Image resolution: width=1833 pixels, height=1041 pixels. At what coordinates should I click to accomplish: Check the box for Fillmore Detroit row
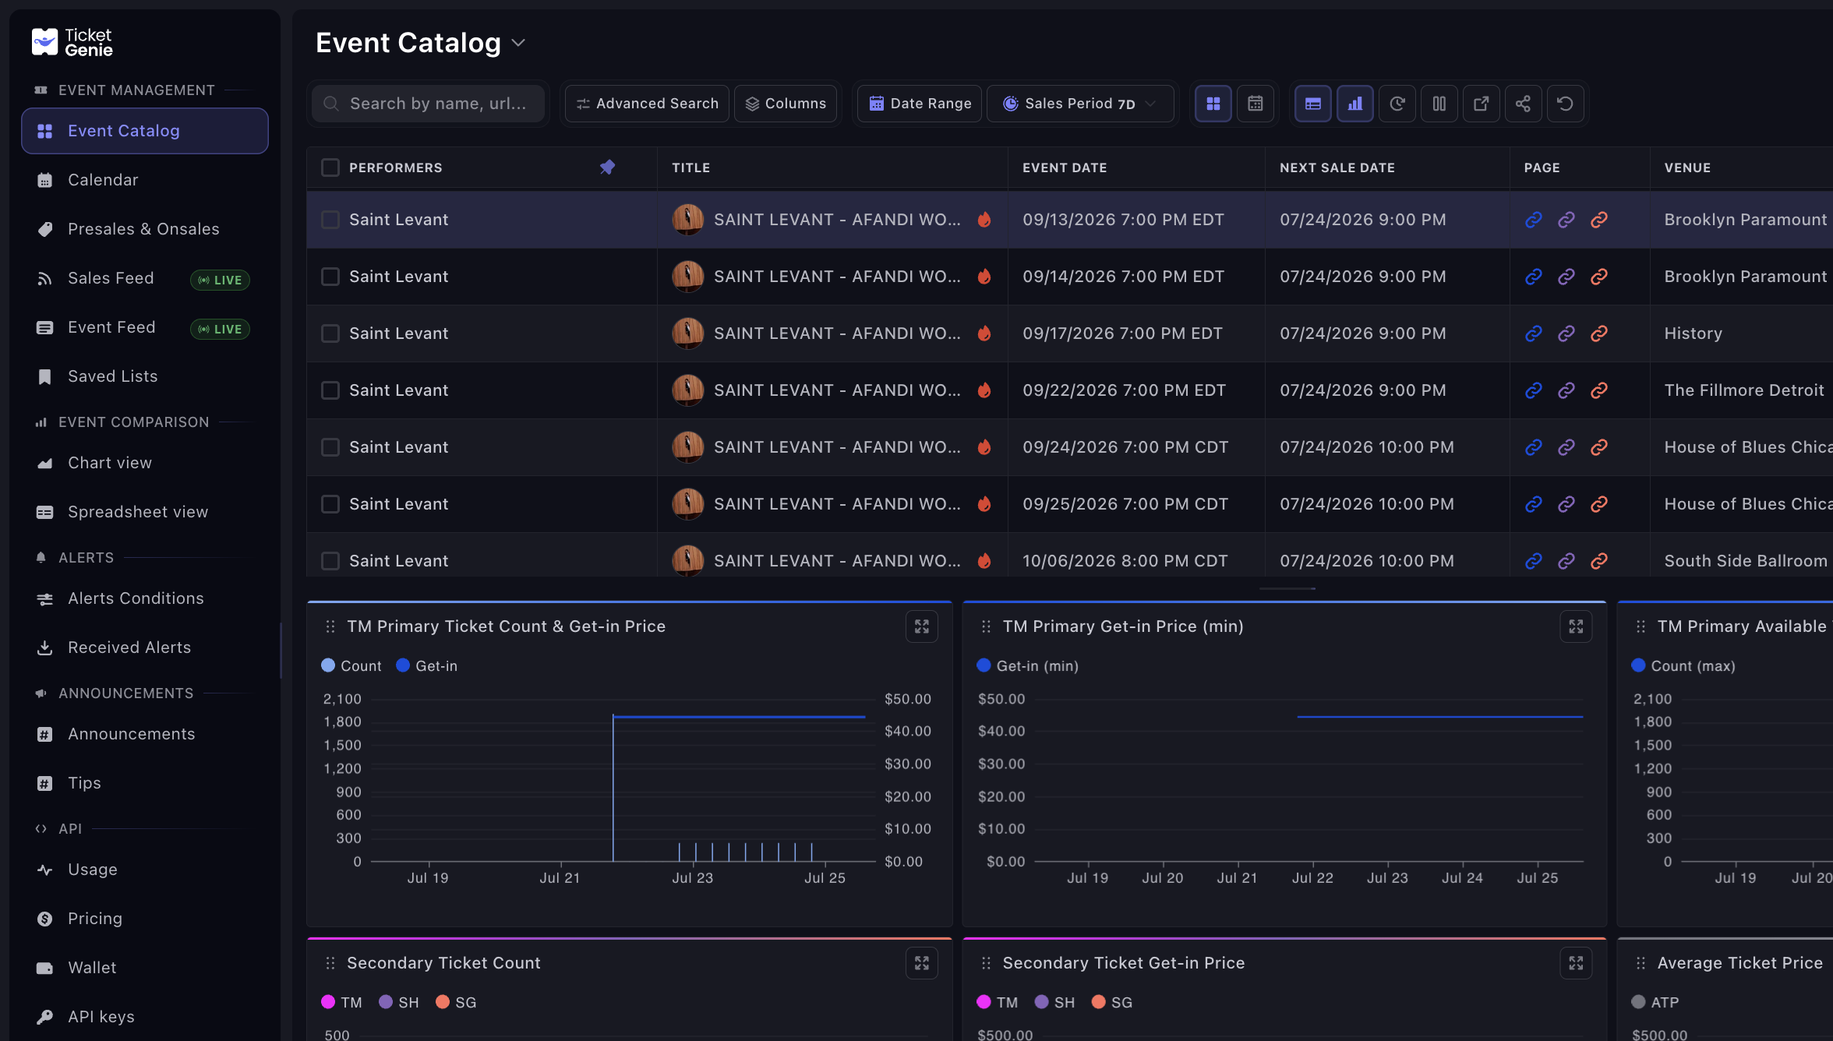click(330, 390)
